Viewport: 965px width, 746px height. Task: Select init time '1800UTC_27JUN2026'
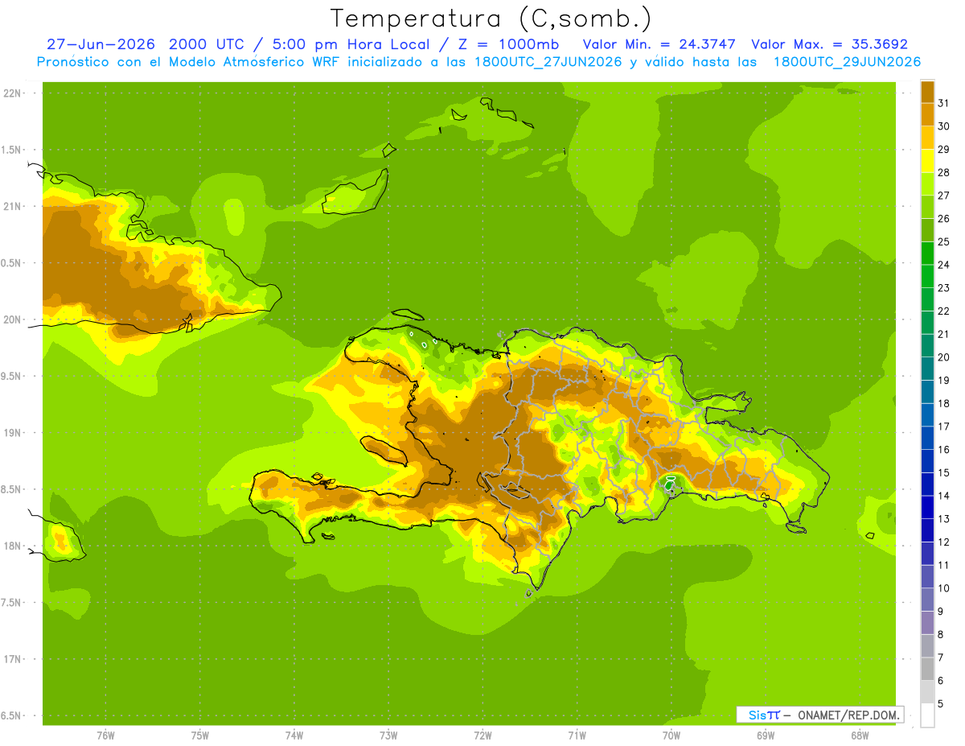point(548,62)
